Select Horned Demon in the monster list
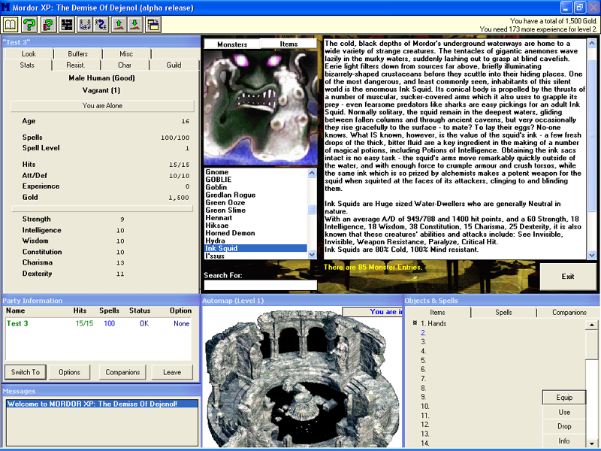Image resolution: width=601 pixels, height=451 pixels. pyautogui.click(x=230, y=233)
